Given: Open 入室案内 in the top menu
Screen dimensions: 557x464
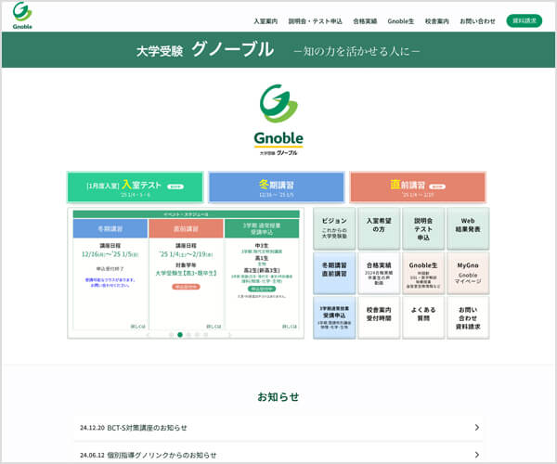Looking at the screenshot, I should 266,20.
